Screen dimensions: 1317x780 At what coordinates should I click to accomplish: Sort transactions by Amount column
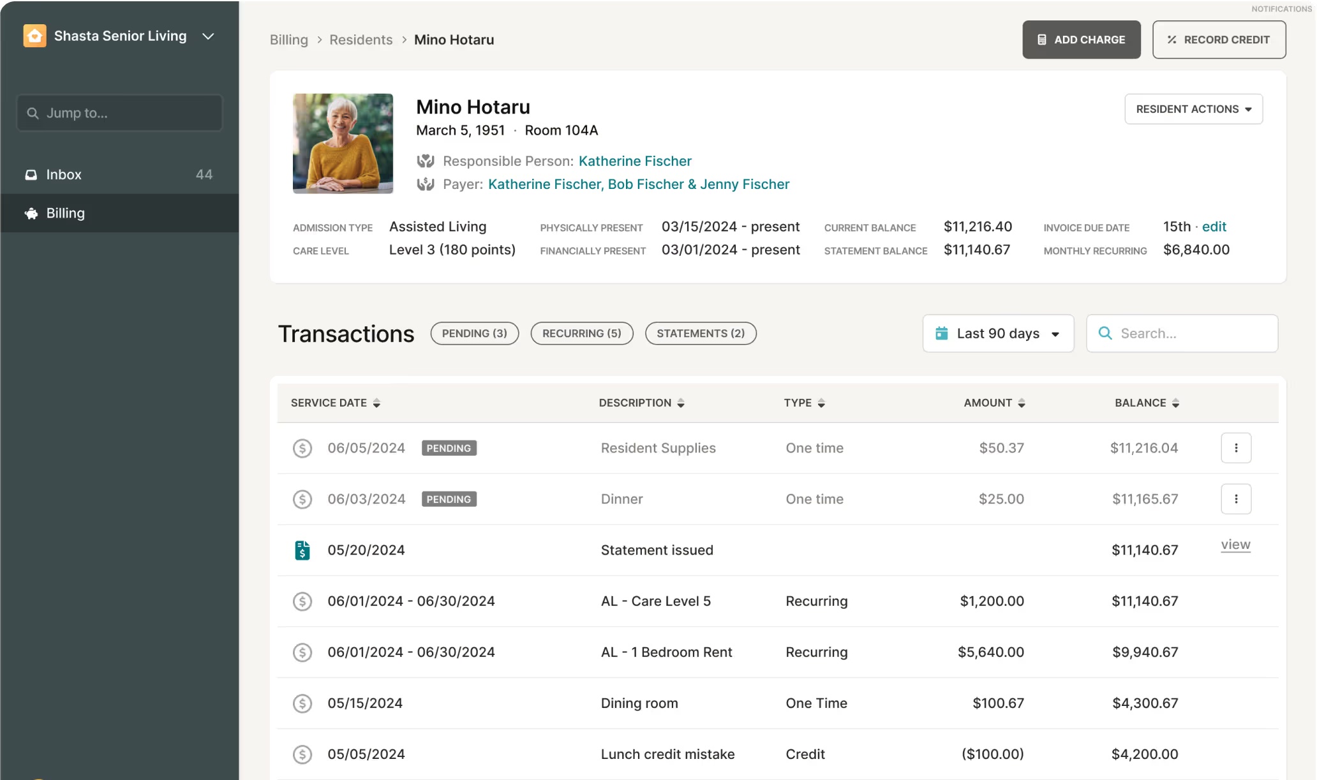[x=1021, y=403]
